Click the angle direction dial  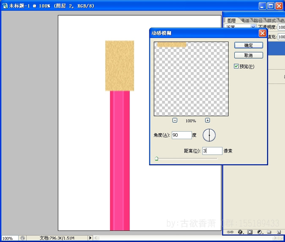pos(209,135)
